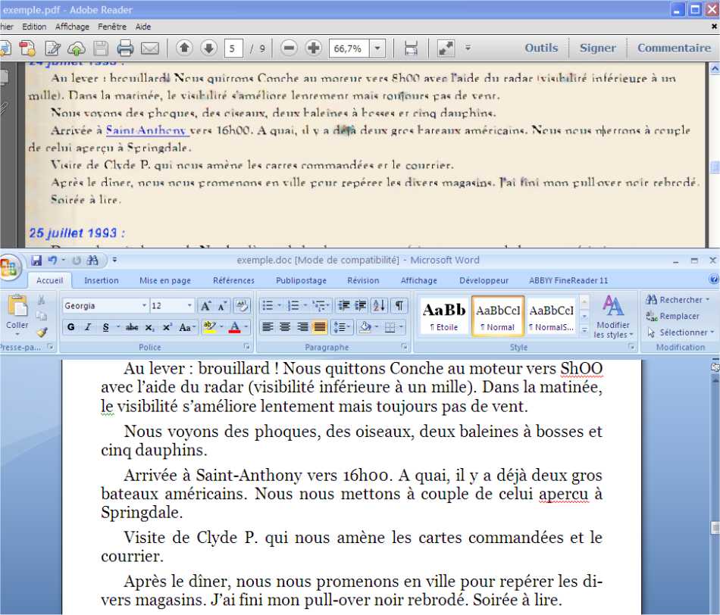Image resolution: width=720 pixels, height=615 pixels.
Task: Click the Save floppy icon in Adobe Reader
Action: point(101,48)
